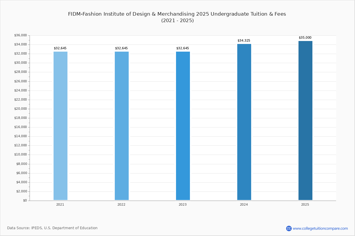The width and height of the screenshot is (355, 236).
Task: Click the FIDM chart title text
Action: (177, 14)
